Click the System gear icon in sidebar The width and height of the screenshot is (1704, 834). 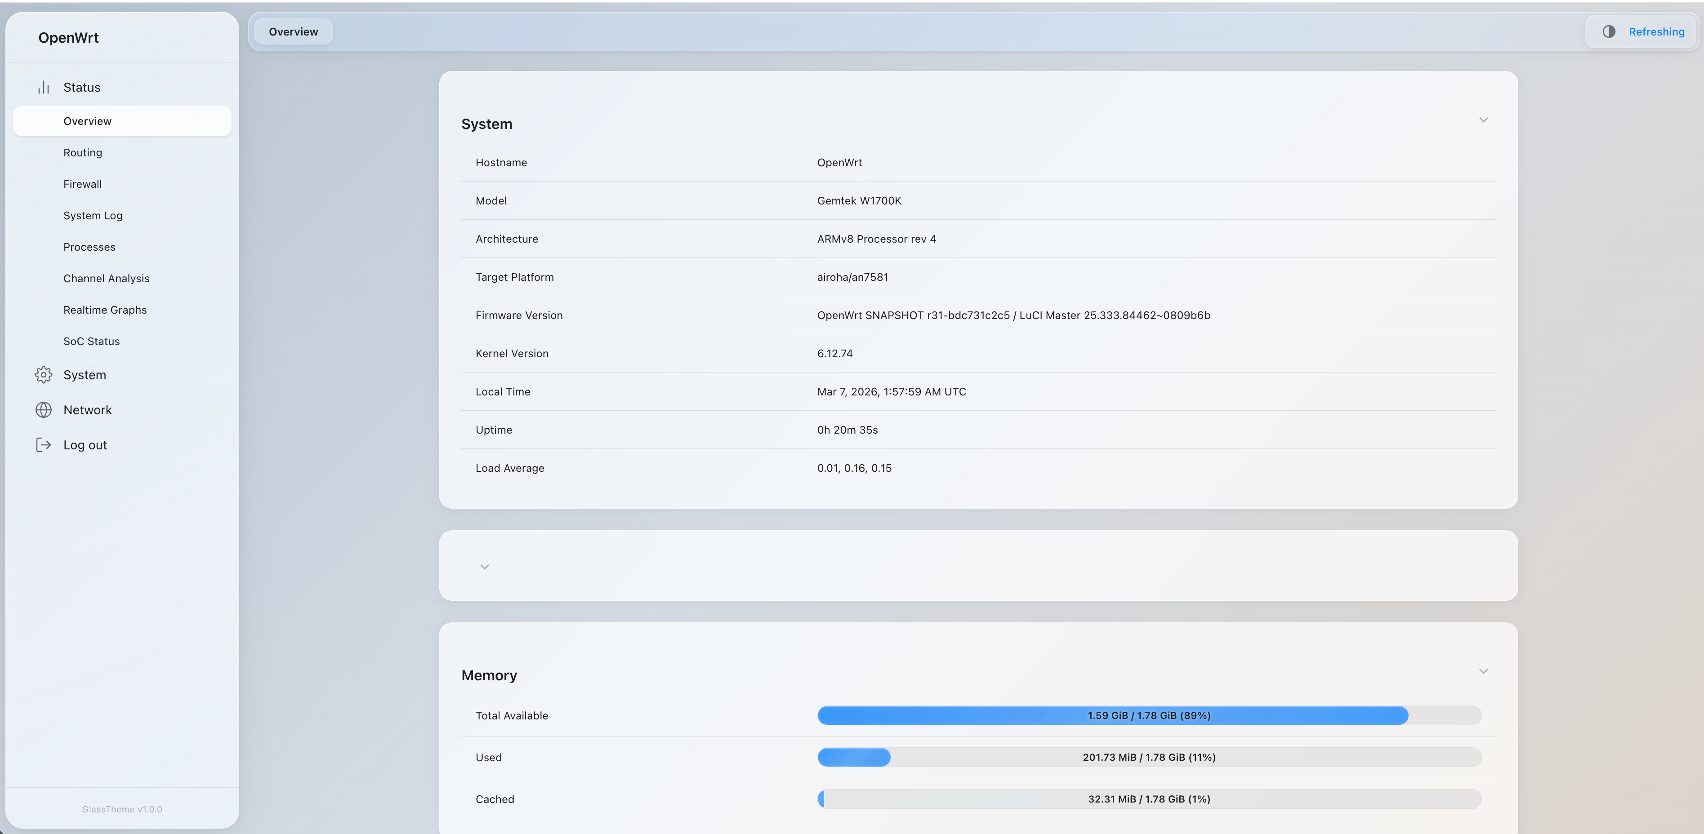pyautogui.click(x=44, y=375)
